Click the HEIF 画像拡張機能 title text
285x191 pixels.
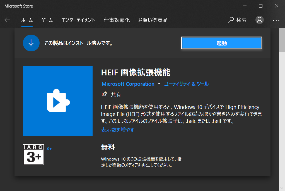(136, 72)
